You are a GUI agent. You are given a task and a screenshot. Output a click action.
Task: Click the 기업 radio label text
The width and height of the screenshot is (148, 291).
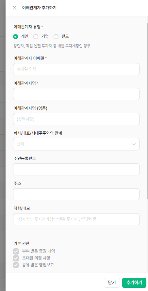pos(45,36)
